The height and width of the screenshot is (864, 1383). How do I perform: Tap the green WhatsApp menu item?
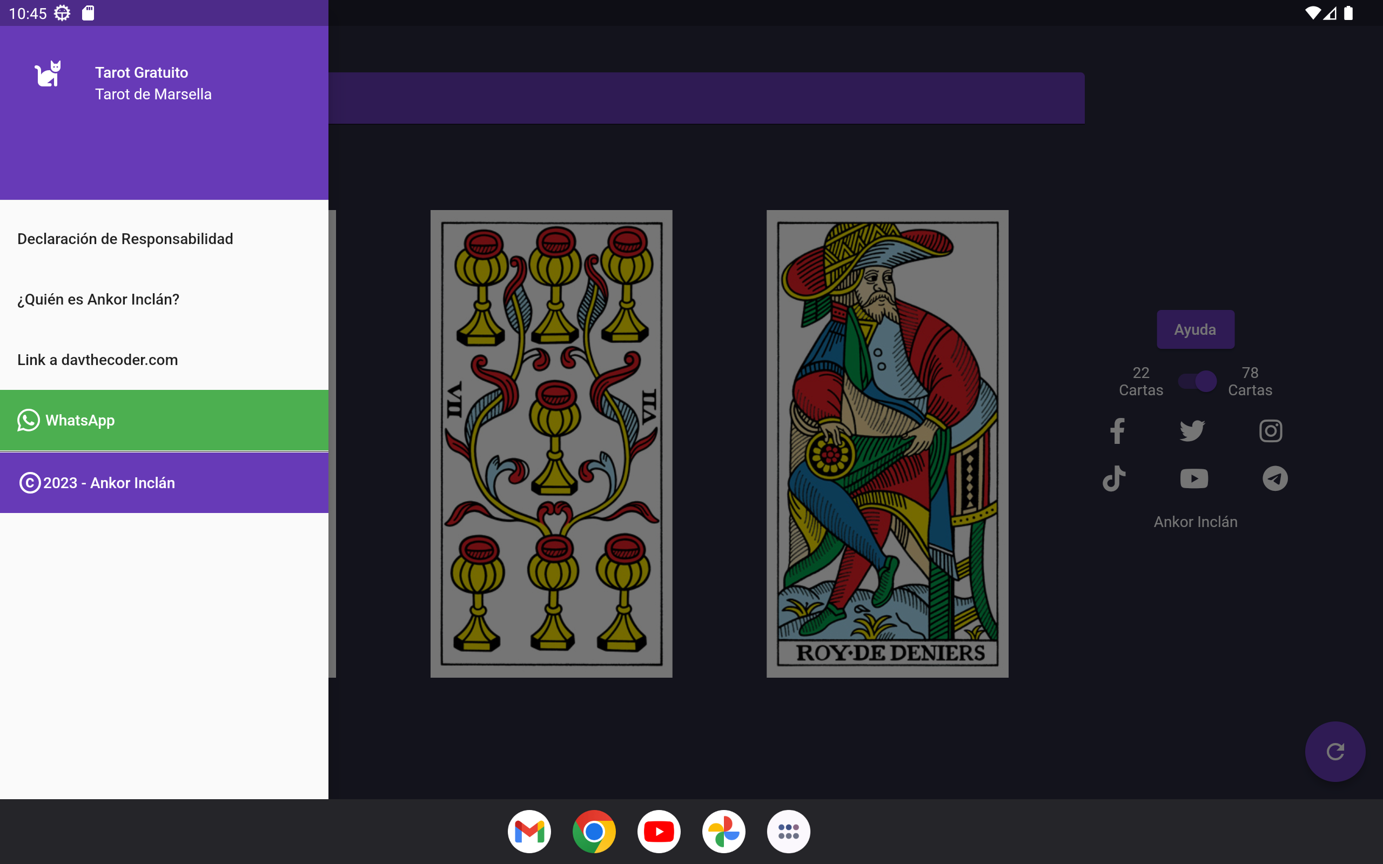[164, 421]
